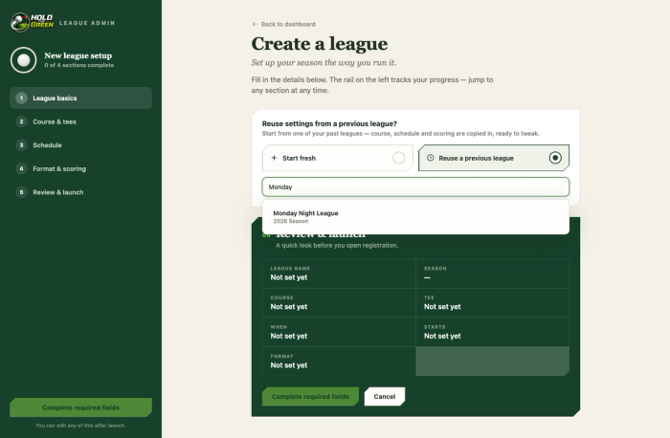
Task: Click step number 4 badge for Format & scoring
Action: tap(21, 168)
